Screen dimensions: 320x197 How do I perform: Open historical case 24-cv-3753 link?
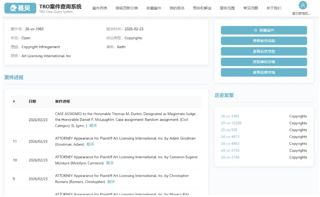pos(230,150)
